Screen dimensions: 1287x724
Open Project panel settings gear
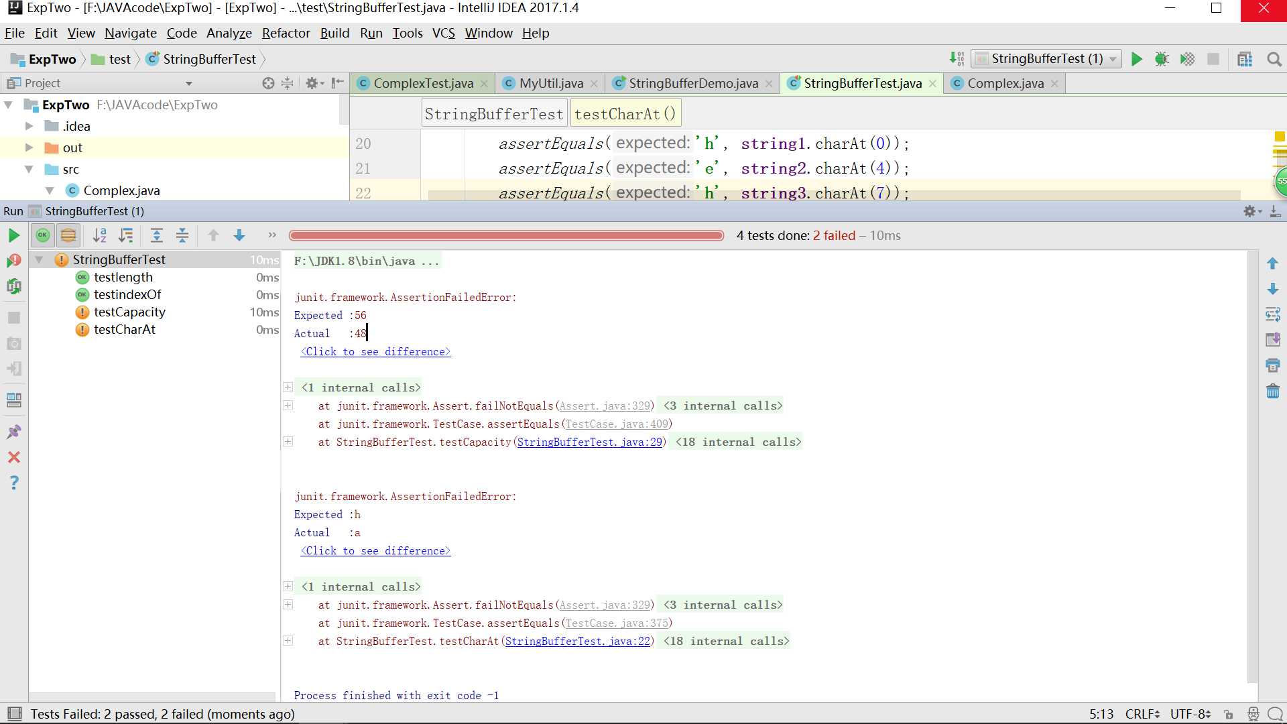click(x=314, y=83)
